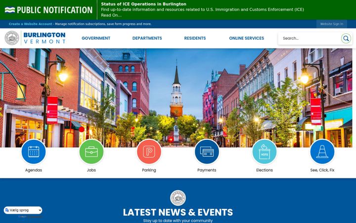Click the Elections vote box icon
The height and width of the screenshot is (223, 356).
tap(264, 152)
